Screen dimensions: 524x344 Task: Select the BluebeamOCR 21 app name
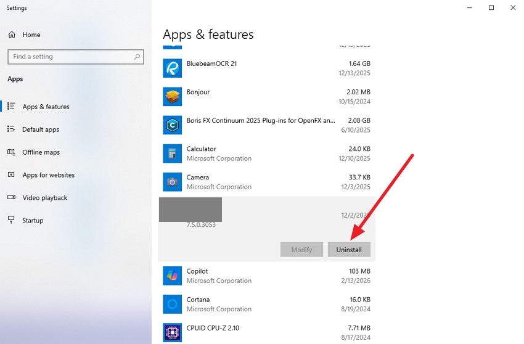pos(211,63)
